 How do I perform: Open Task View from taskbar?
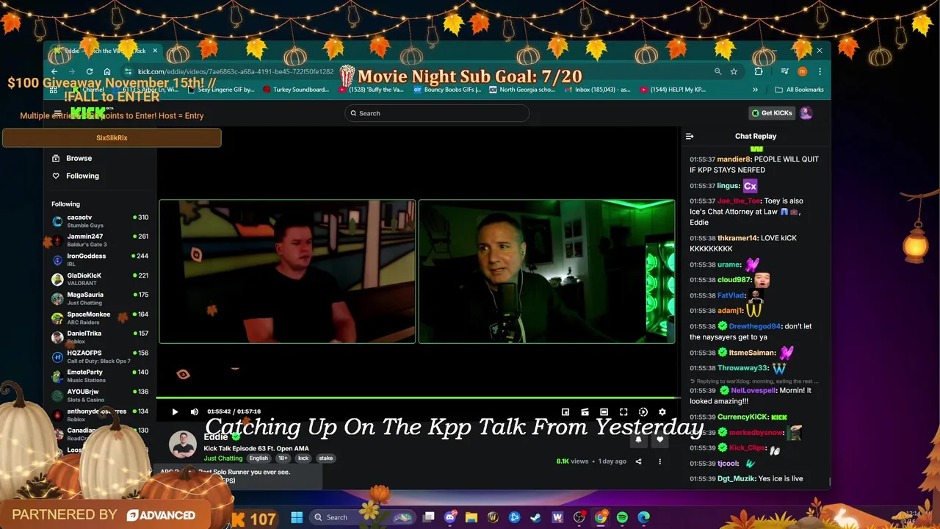(x=429, y=517)
